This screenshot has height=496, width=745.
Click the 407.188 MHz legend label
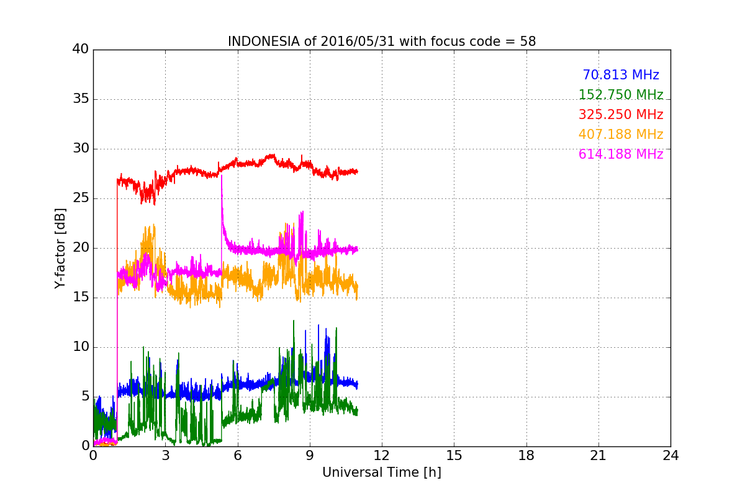click(x=621, y=135)
